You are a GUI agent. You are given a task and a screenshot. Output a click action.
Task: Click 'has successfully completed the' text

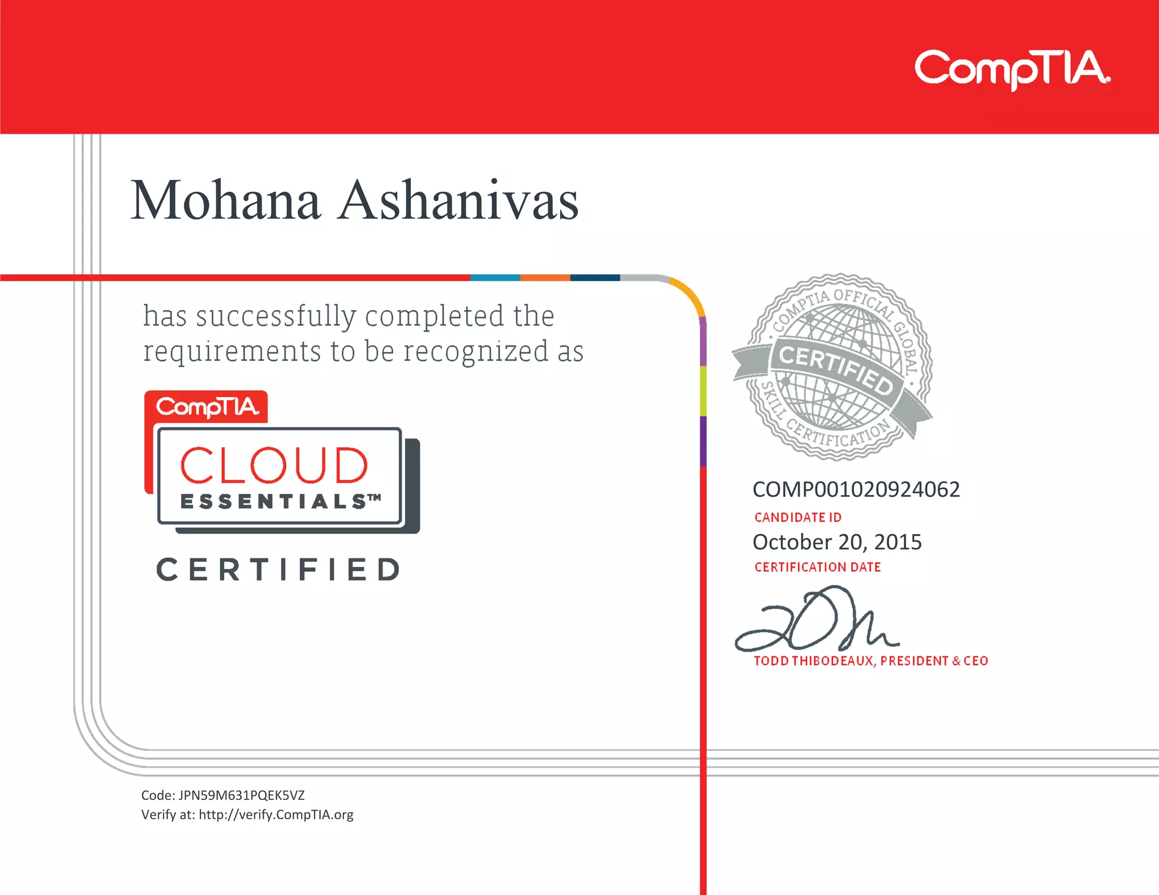point(349,316)
